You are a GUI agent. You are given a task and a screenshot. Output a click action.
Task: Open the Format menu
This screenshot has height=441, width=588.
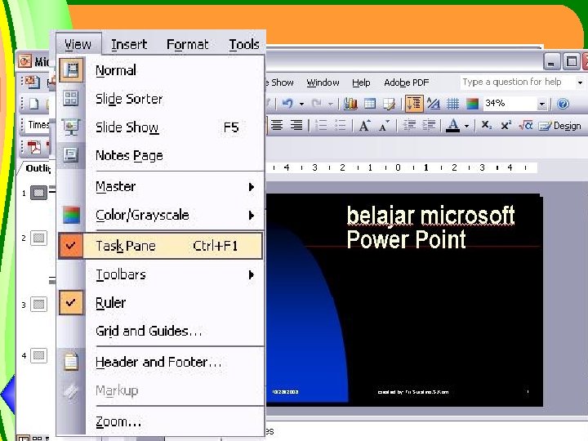187,44
